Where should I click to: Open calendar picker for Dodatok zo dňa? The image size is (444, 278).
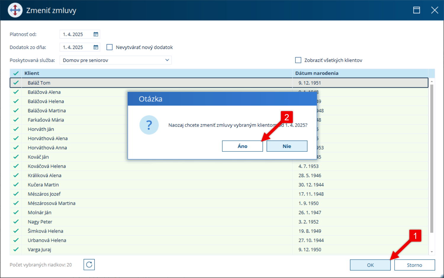click(x=96, y=47)
